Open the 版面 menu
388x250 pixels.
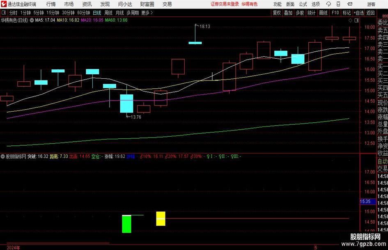290,4
